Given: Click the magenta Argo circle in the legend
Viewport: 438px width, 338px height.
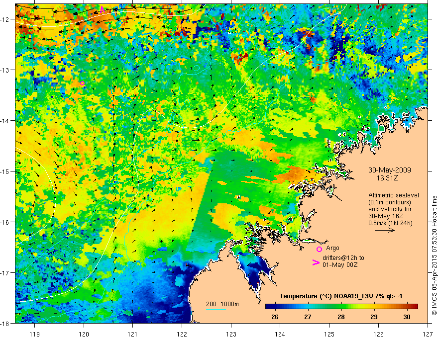Looking at the screenshot, I should pyautogui.click(x=319, y=249).
